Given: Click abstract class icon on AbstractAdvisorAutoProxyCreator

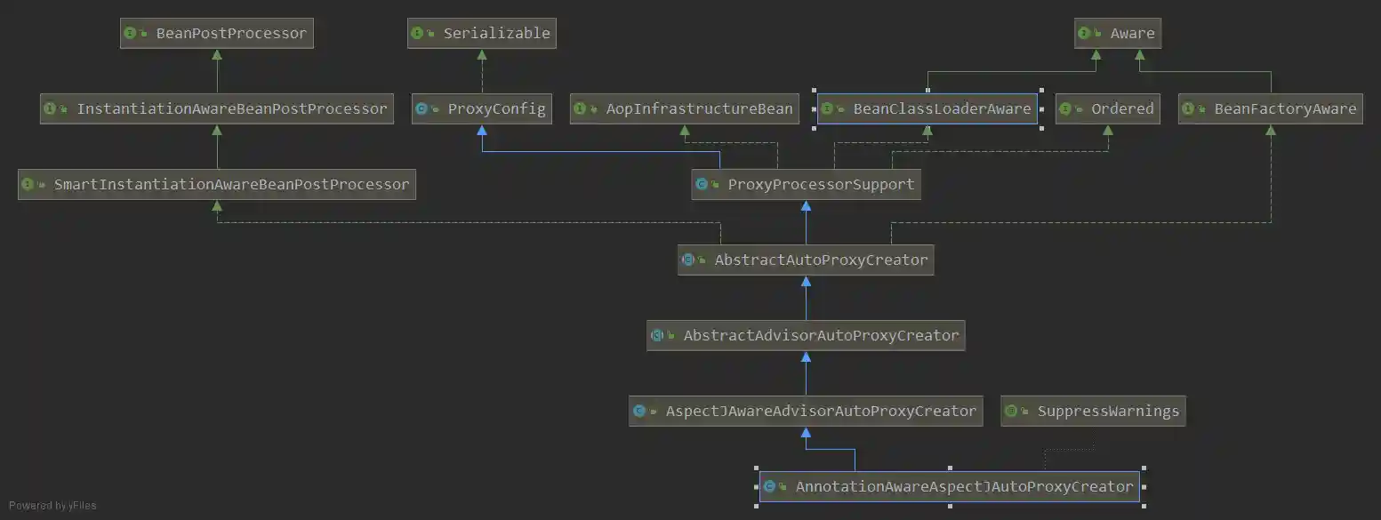Looking at the screenshot, I should pos(657,336).
